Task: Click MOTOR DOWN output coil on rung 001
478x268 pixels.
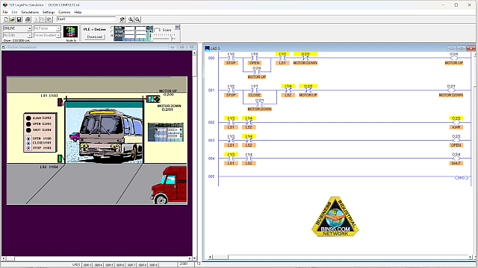Action: point(451,90)
